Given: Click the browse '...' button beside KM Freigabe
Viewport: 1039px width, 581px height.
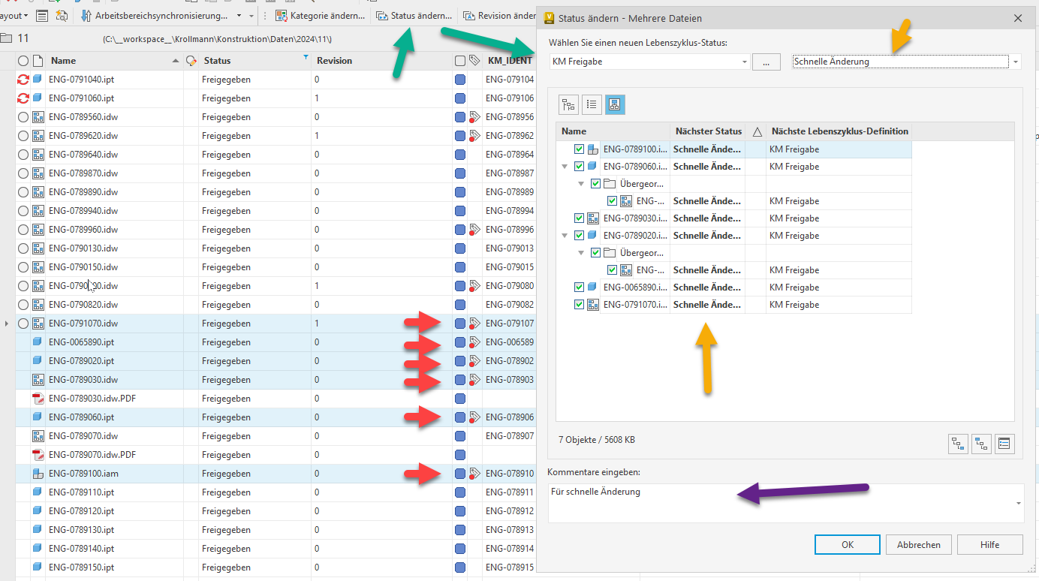Looking at the screenshot, I should point(766,62).
